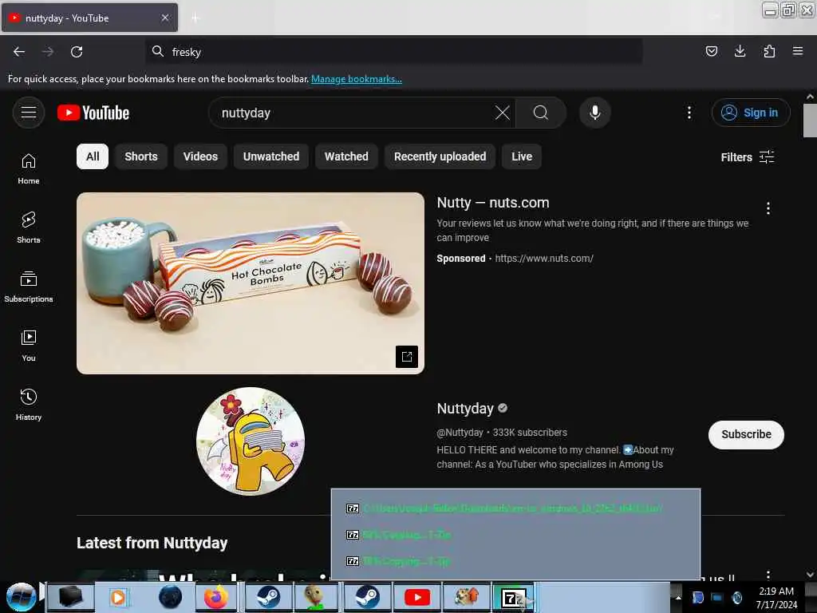Clear the nuttyday search text
Image resolution: width=817 pixels, height=613 pixels.
coord(503,113)
